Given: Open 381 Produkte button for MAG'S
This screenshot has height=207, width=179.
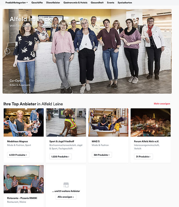Looking at the screenshot, I should (102, 155).
